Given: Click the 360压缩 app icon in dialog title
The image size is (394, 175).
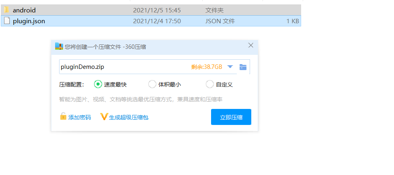Looking at the screenshot, I should [59, 46].
